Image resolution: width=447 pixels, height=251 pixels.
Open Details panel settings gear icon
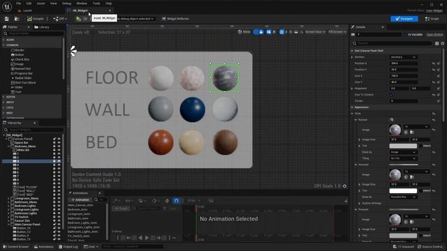coord(442,43)
